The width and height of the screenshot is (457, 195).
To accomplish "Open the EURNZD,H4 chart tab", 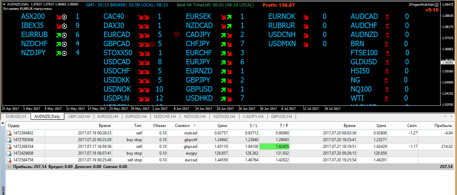I will coord(136,117).
